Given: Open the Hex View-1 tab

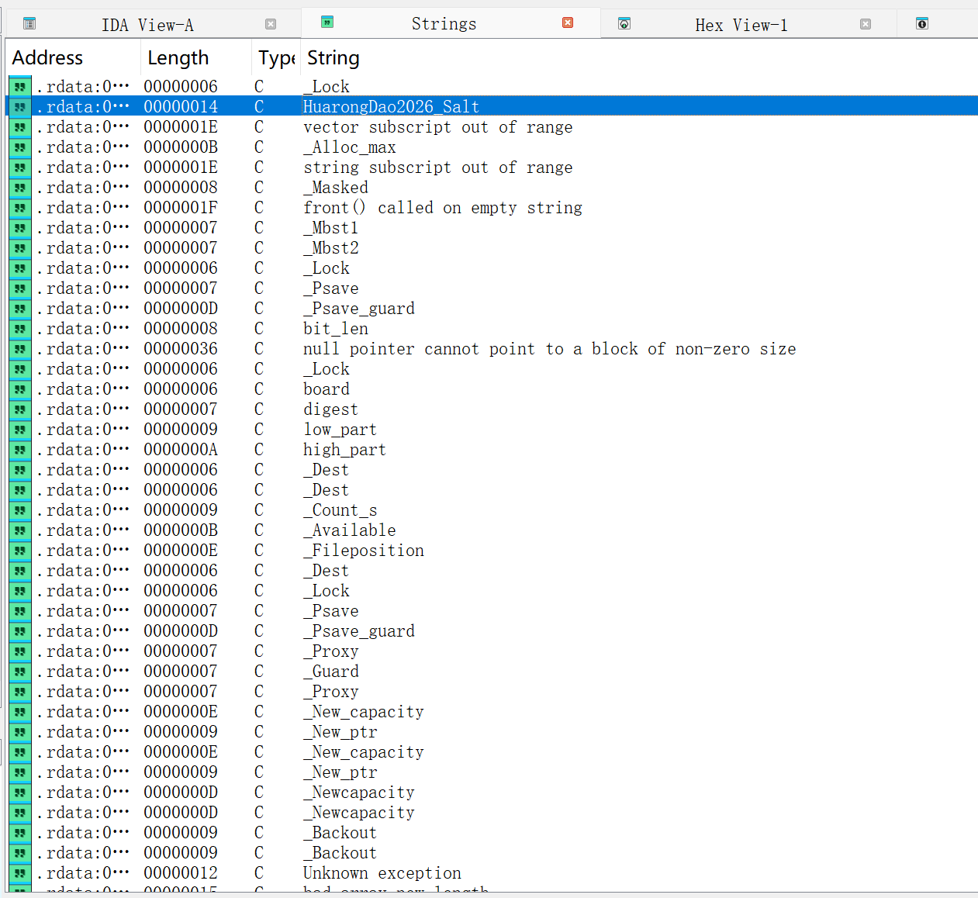Looking at the screenshot, I should pyautogui.click(x=741, y=25).
